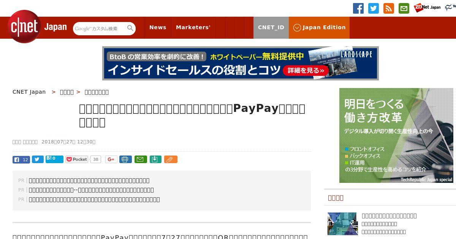
Task: Click the green mail newsletter icon in header
Action: pos(404,8)
